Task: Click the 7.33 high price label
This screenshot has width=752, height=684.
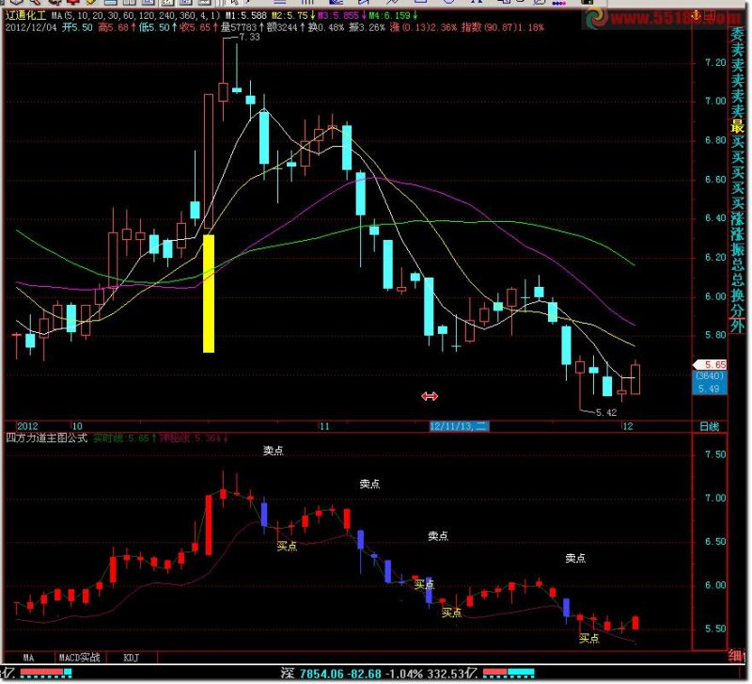Action: [249, 37]
